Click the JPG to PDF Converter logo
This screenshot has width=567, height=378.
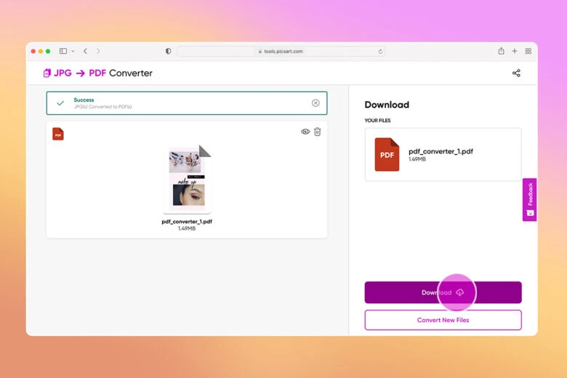tap(98, 73)
